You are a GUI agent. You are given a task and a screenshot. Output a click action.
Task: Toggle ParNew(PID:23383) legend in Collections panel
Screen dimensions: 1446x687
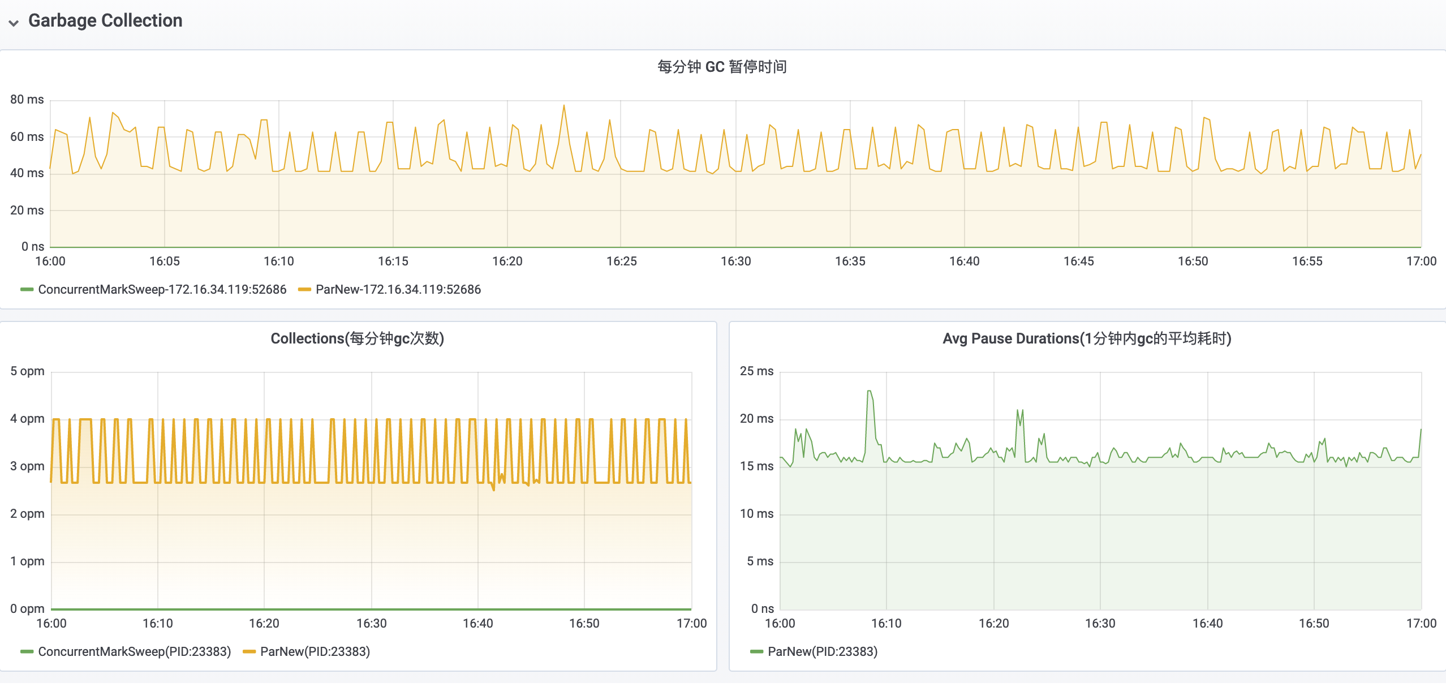[315, 651]
